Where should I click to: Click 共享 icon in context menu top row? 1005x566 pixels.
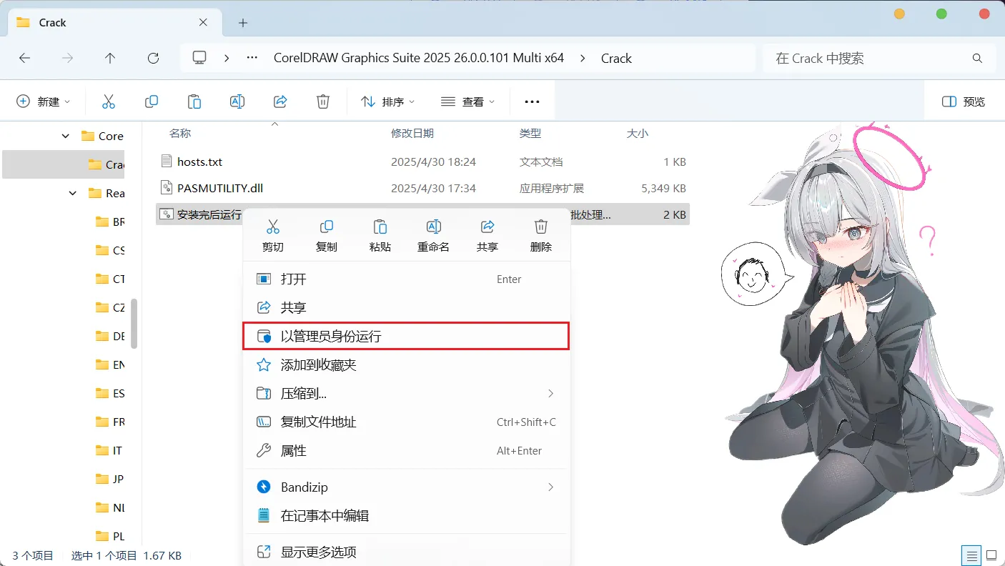pos(487,236)
